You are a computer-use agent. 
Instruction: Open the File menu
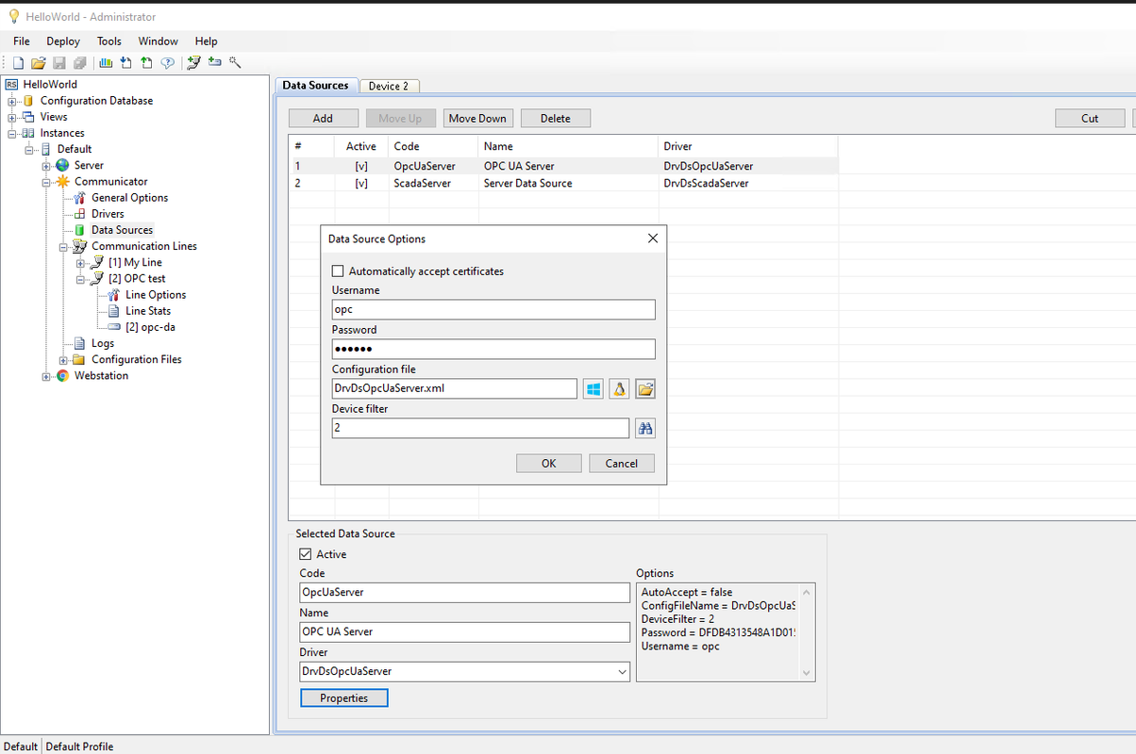click(22, 41)
